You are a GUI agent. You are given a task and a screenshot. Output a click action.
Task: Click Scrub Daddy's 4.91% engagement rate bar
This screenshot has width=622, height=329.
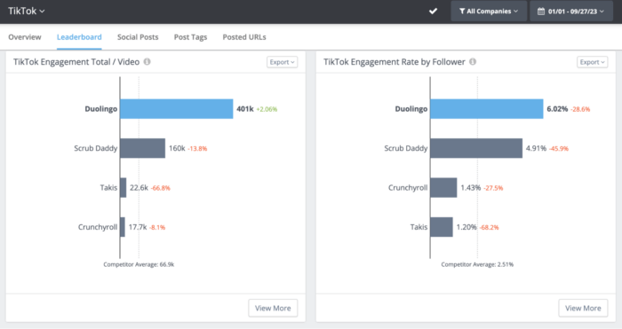tap(476, 148)
